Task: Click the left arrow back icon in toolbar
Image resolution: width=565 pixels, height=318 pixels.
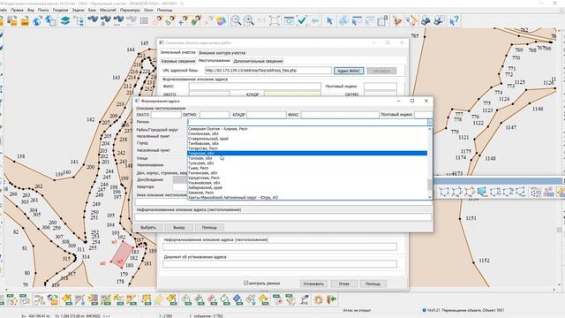Action: pyautogui.click(x=315, y=20)
